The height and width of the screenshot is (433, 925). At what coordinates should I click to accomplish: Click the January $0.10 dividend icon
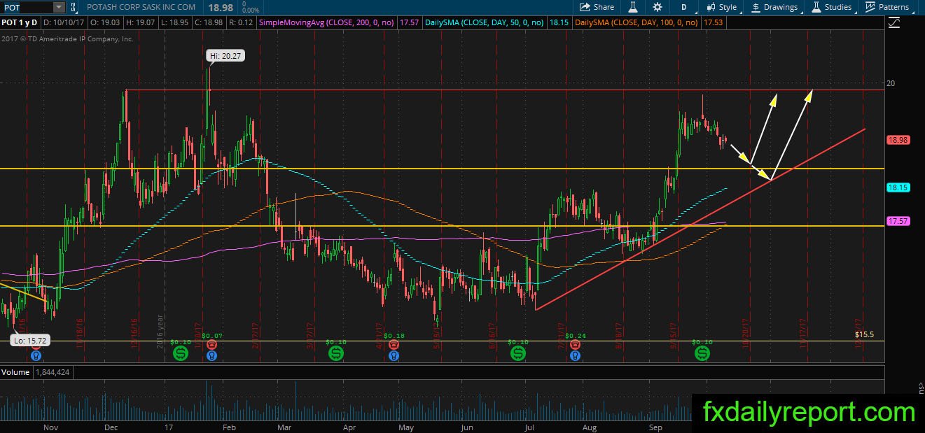click(180, 354)
